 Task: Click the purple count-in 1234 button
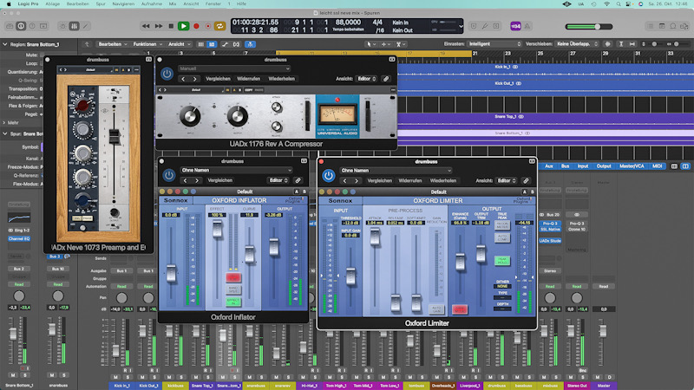(x=515, y=26)
